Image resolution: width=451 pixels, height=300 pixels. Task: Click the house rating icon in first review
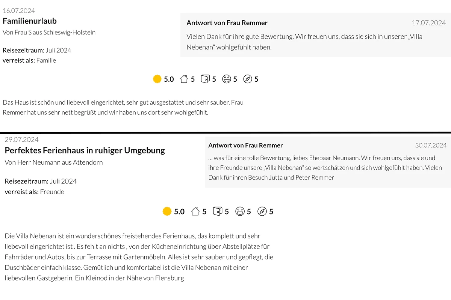coord(184,79)
